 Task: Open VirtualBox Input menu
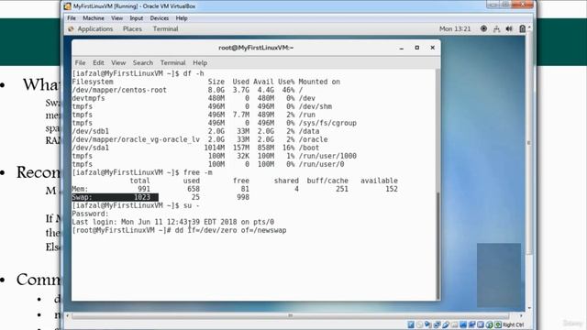point(137,18)
